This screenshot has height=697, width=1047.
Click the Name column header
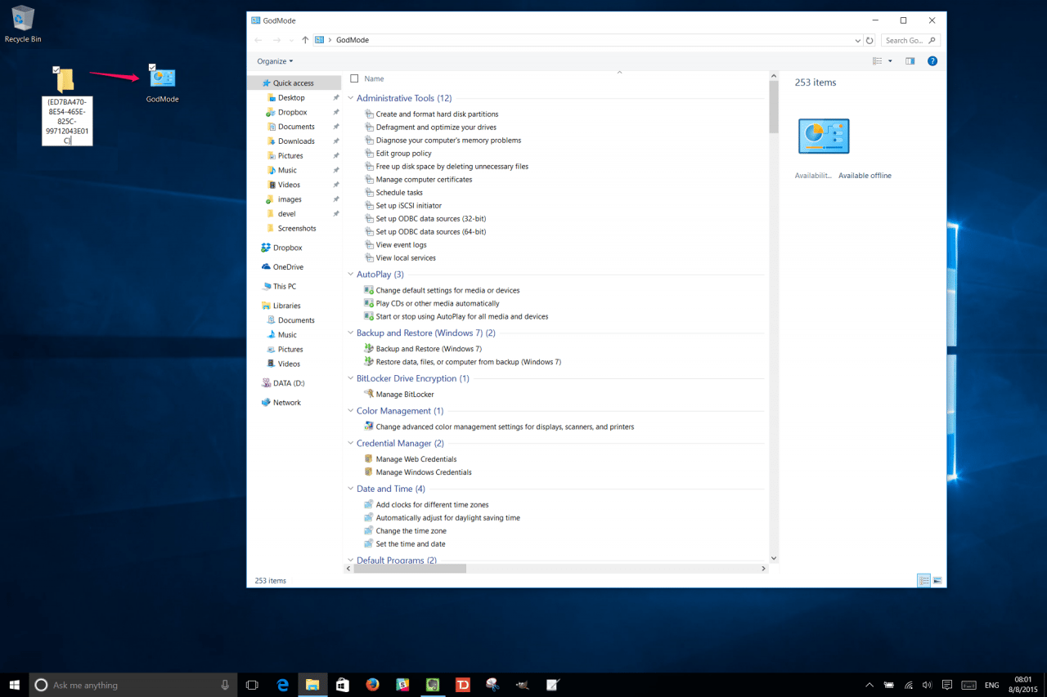pos(374,78)
